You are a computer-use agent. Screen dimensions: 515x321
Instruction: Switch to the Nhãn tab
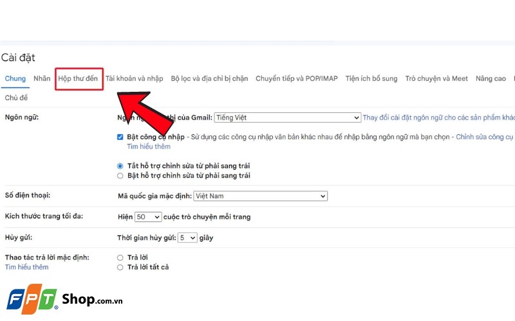[42, 78]
